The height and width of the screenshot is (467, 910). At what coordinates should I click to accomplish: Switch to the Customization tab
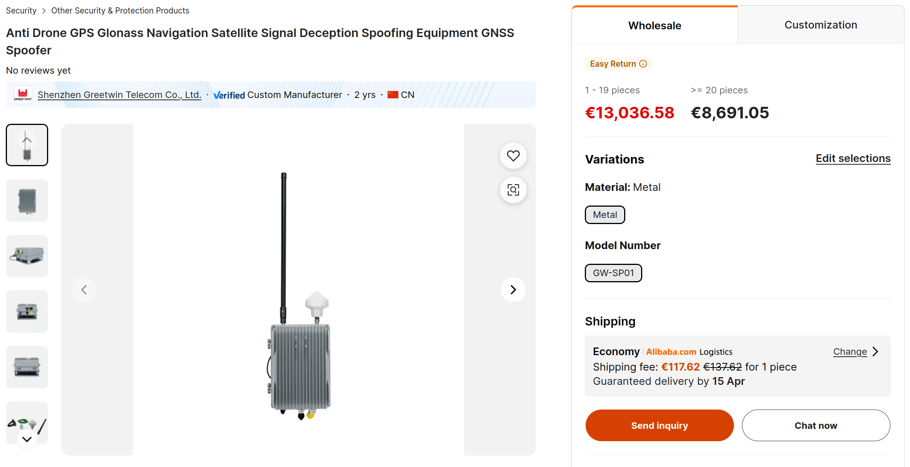821,25
